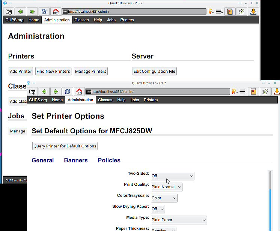Expand the Media Type dropdown

179,220
